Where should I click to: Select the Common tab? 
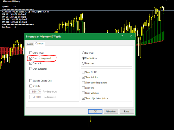tap(39, 44)
